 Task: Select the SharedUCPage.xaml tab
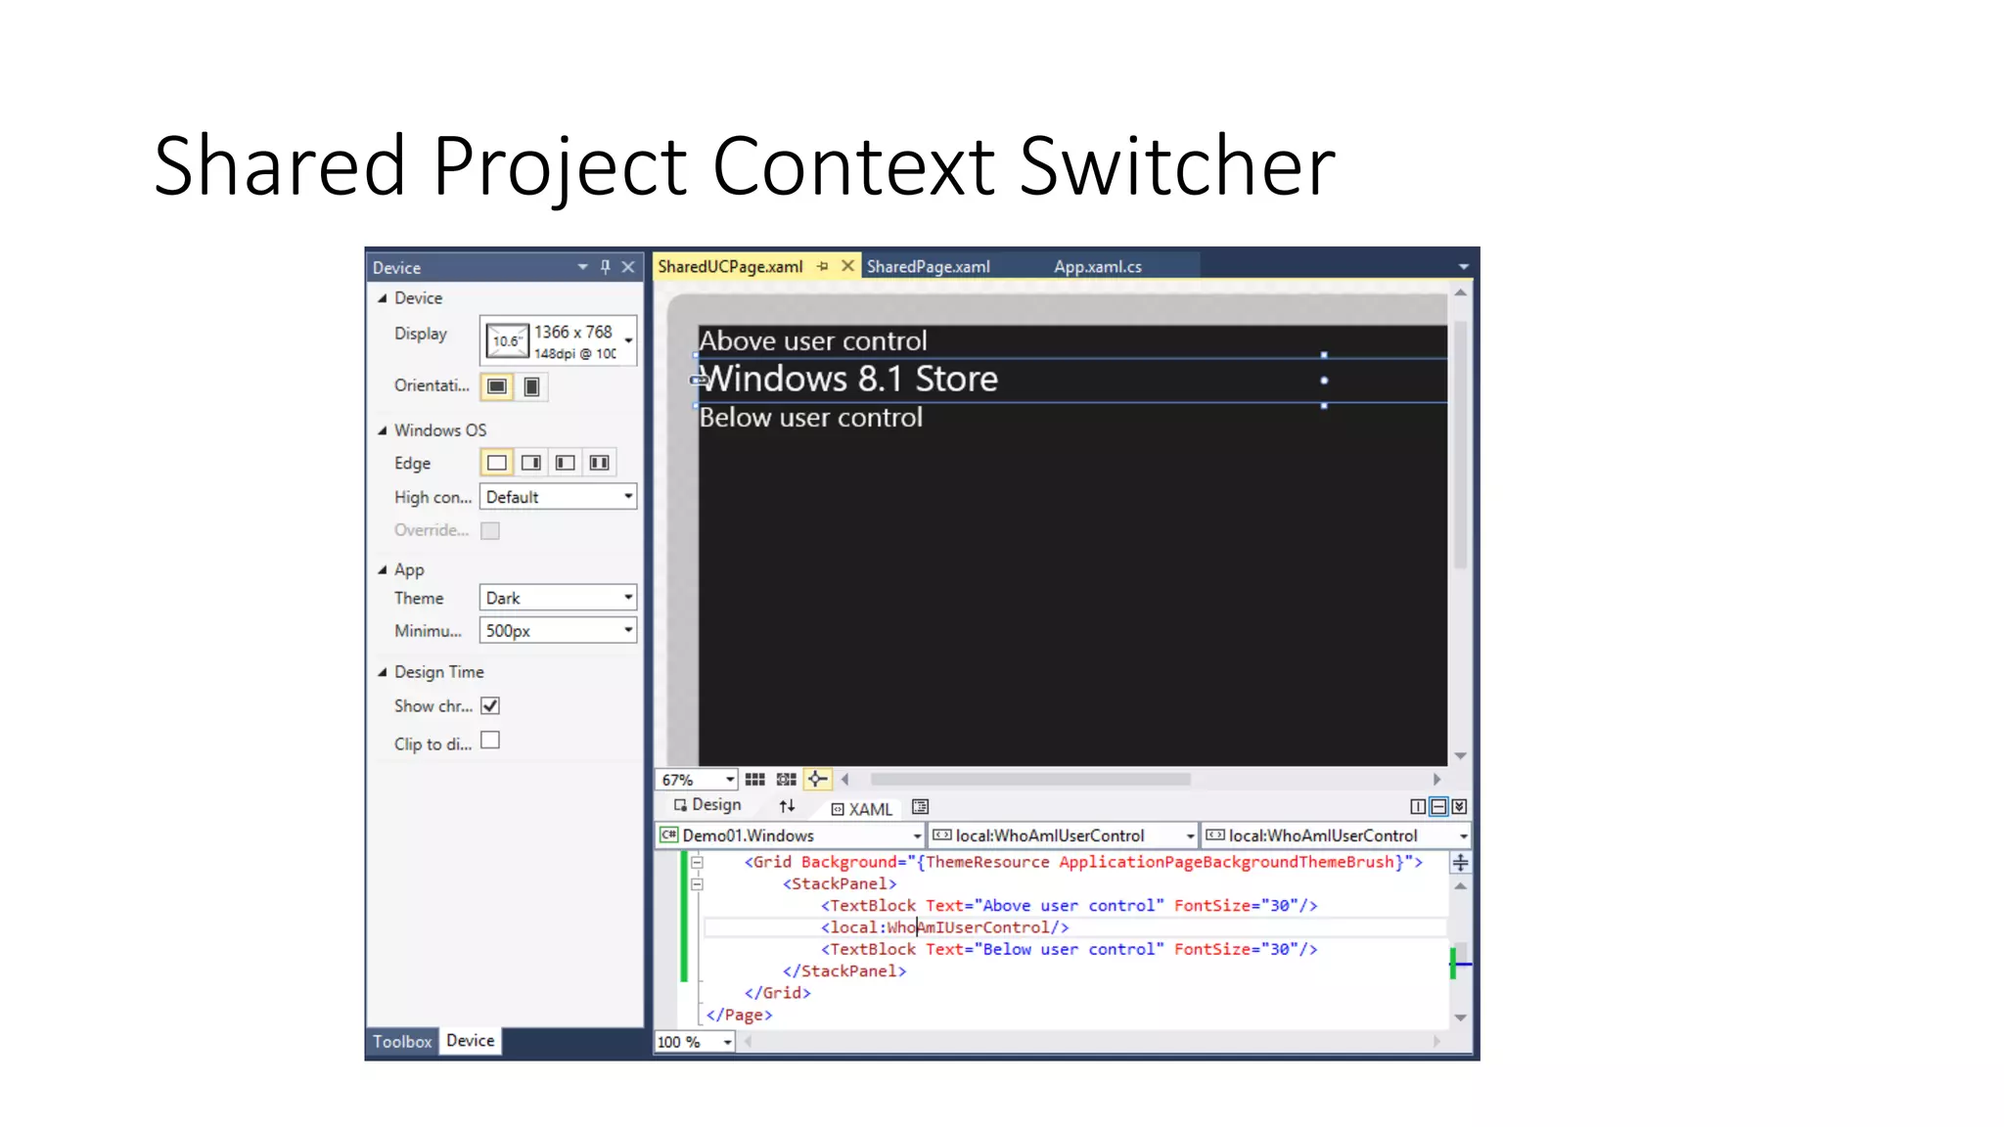pyautogui.click(x=730, y=266)
